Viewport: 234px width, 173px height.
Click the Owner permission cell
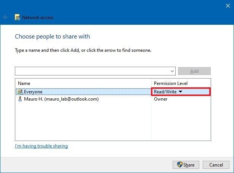pyautogui.click(x=161, y=99)
